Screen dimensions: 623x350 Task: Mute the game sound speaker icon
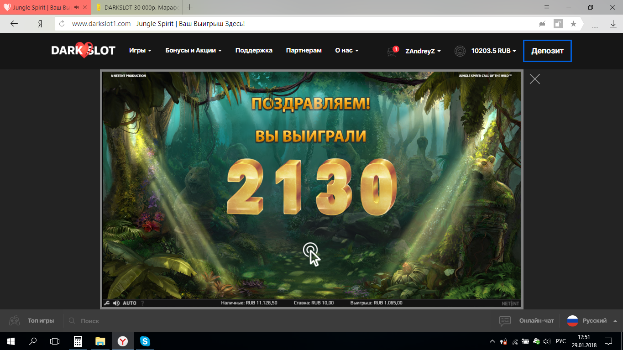coord(116,303)
